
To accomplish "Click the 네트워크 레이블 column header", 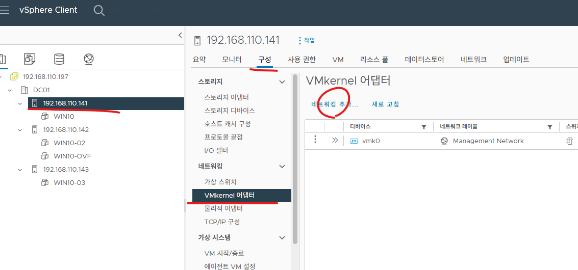I will (459, 126).
